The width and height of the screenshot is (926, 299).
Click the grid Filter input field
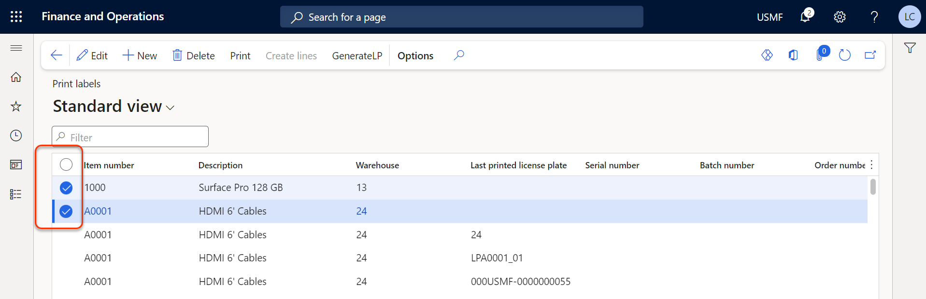pos(130,137)
